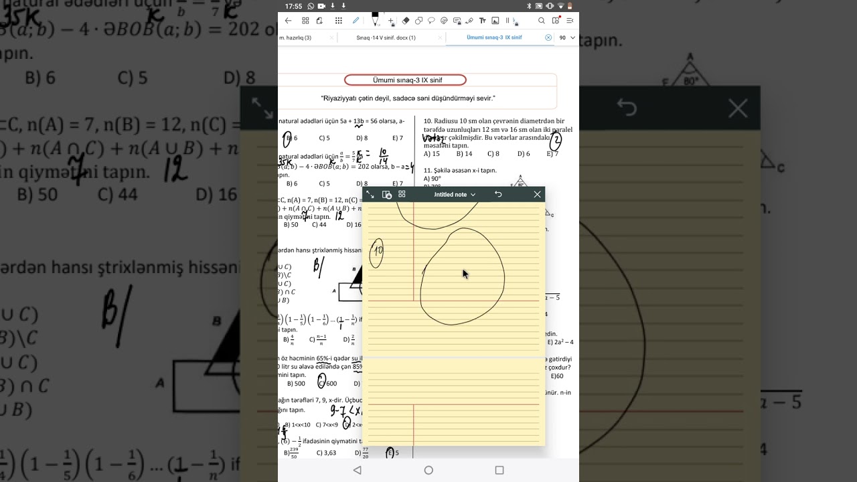857x482 pixels.
Task: Switch to the 'm. hazırlıq (3)' tab
Action: point(295,38)
